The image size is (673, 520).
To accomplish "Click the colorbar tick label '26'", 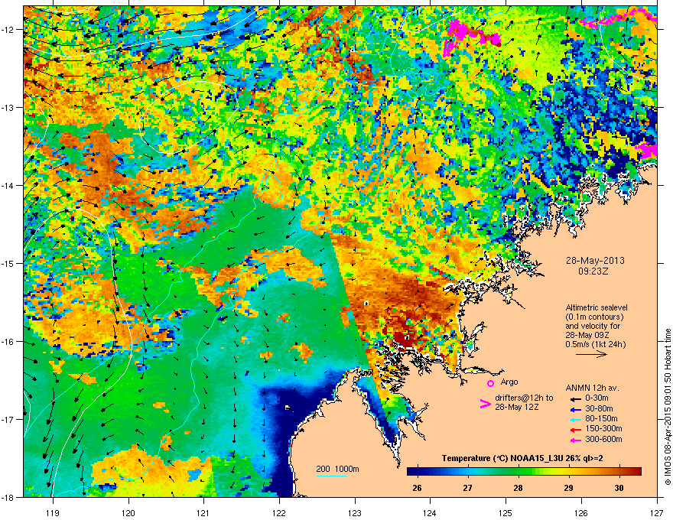I will [417, 488].
